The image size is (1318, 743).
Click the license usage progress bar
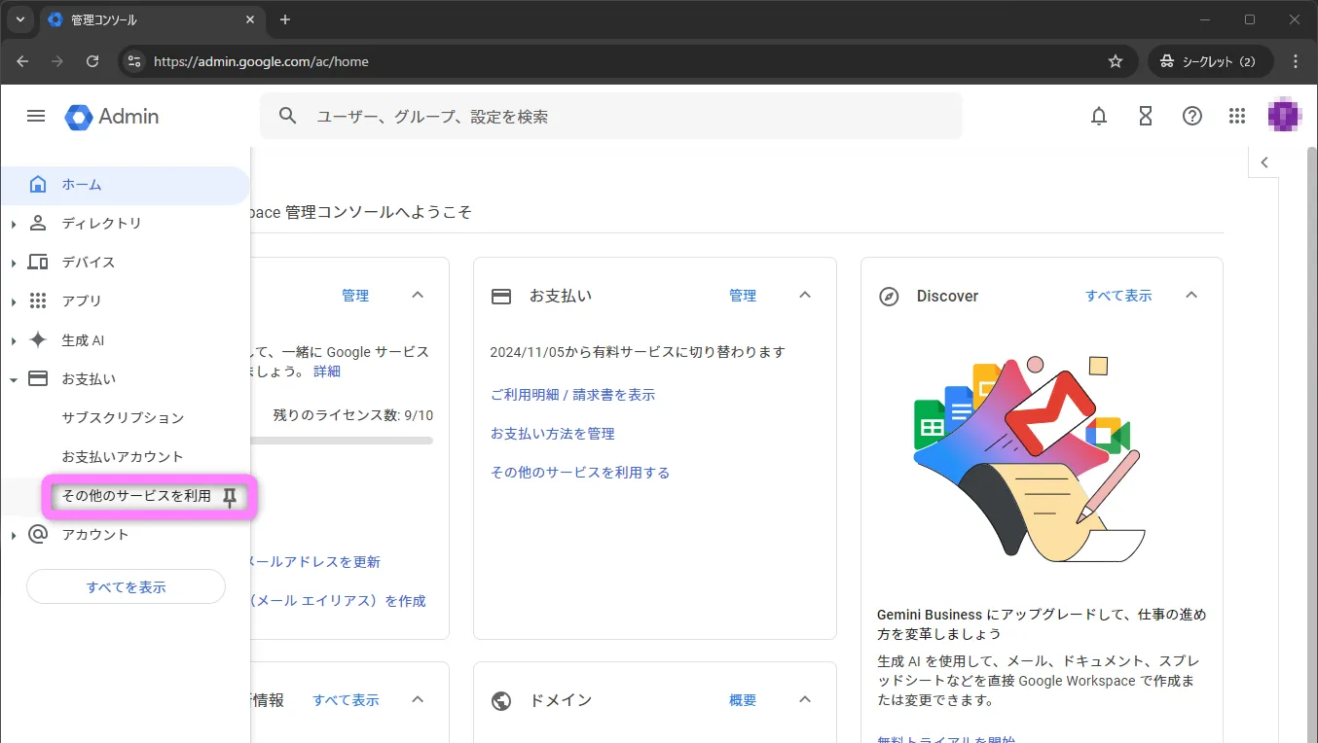342,441
